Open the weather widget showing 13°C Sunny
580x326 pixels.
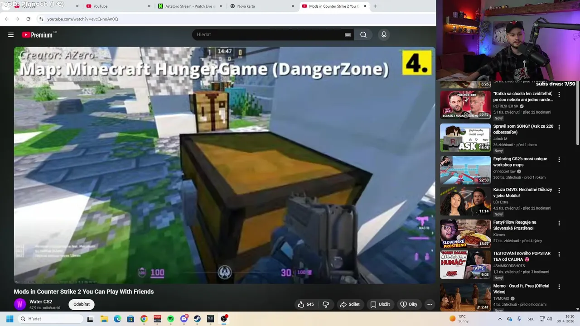(459, 319)
